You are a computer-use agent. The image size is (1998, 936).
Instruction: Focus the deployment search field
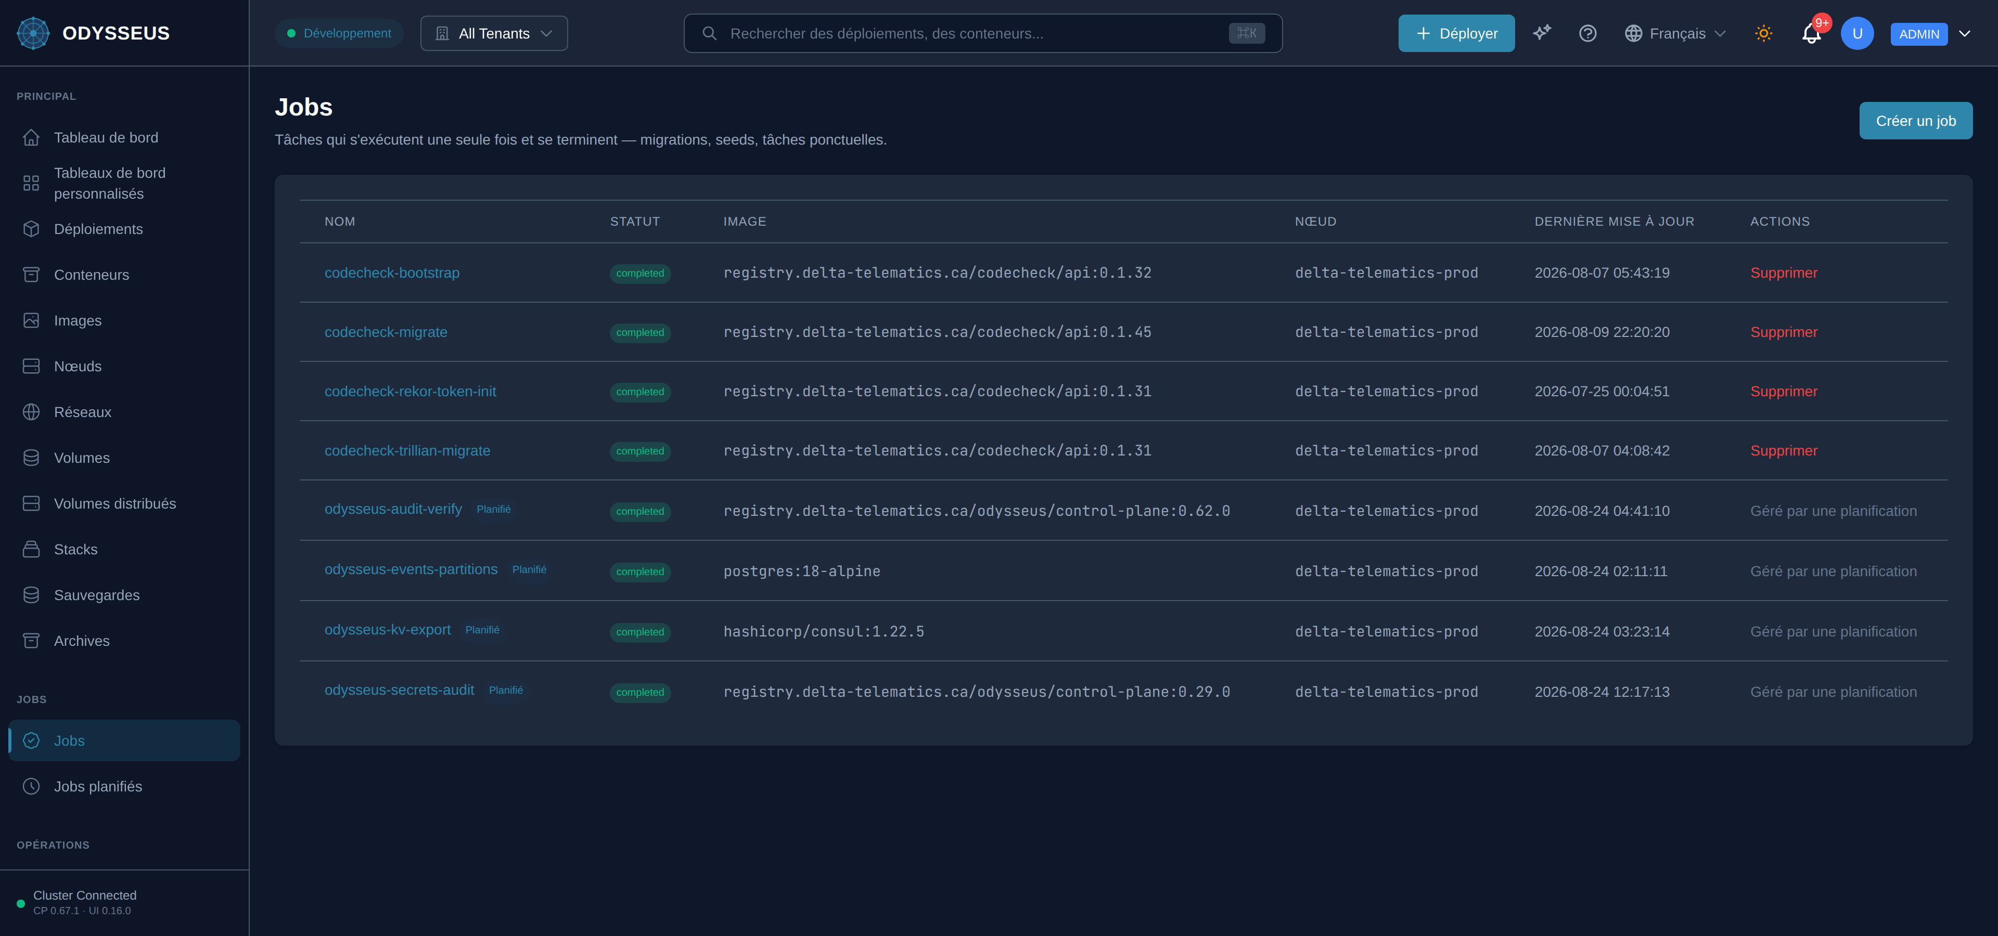pyautogui.click(x=983, y=33)
